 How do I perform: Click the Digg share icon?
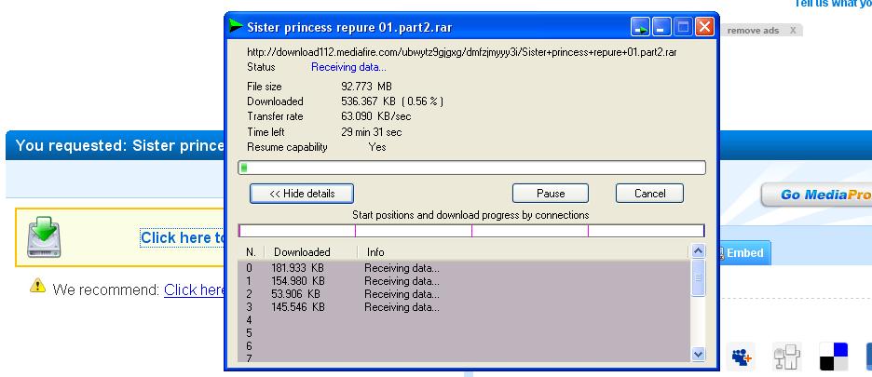(x=787, y=357)
